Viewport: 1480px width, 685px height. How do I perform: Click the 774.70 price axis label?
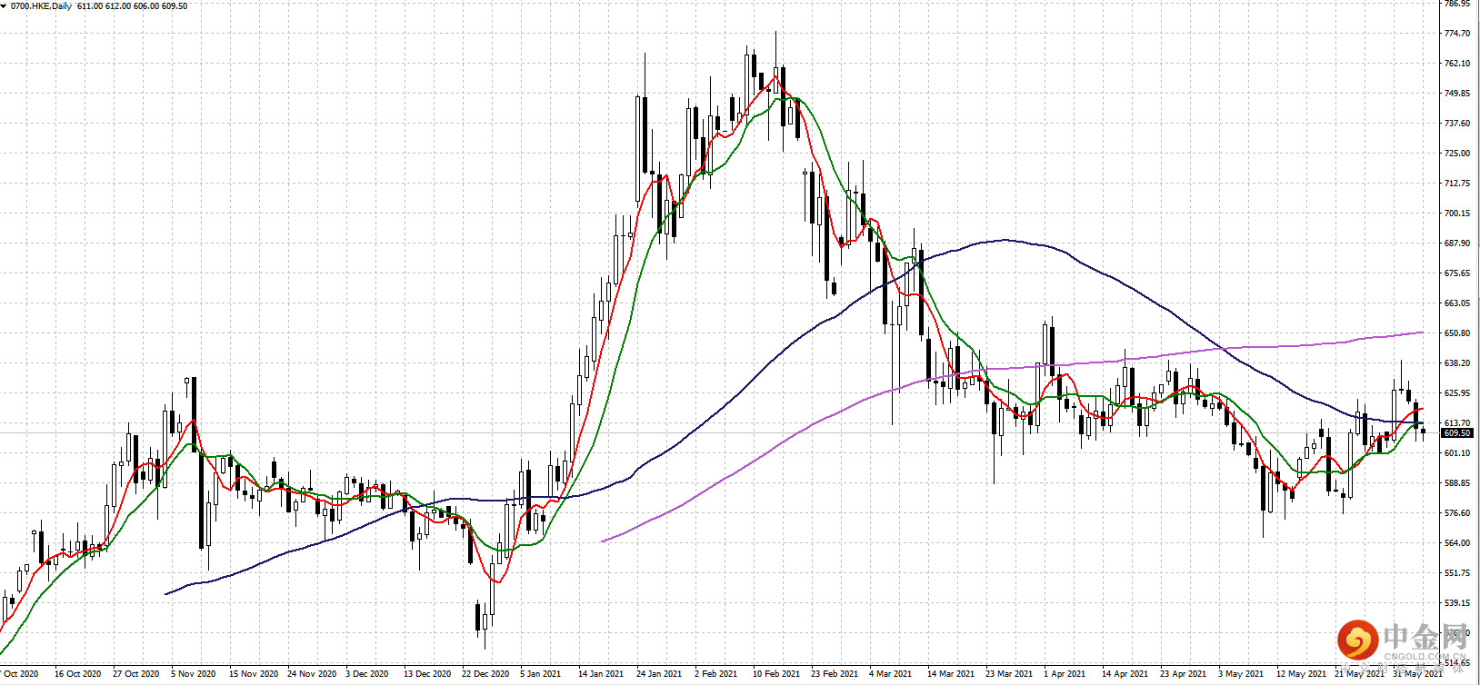(x=1457, y=34)
